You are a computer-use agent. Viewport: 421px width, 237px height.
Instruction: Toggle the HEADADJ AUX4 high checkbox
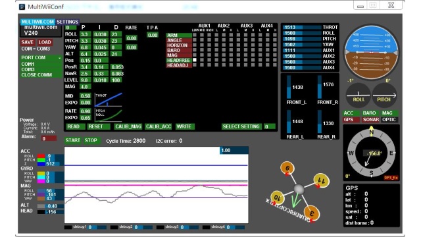coord(275,65)
